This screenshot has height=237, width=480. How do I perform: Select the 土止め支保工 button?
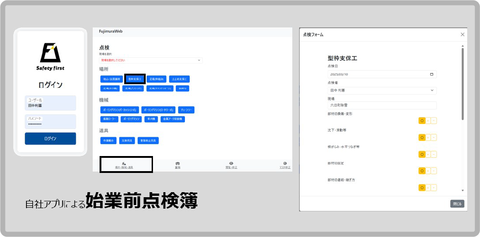[x=179, y=79]
